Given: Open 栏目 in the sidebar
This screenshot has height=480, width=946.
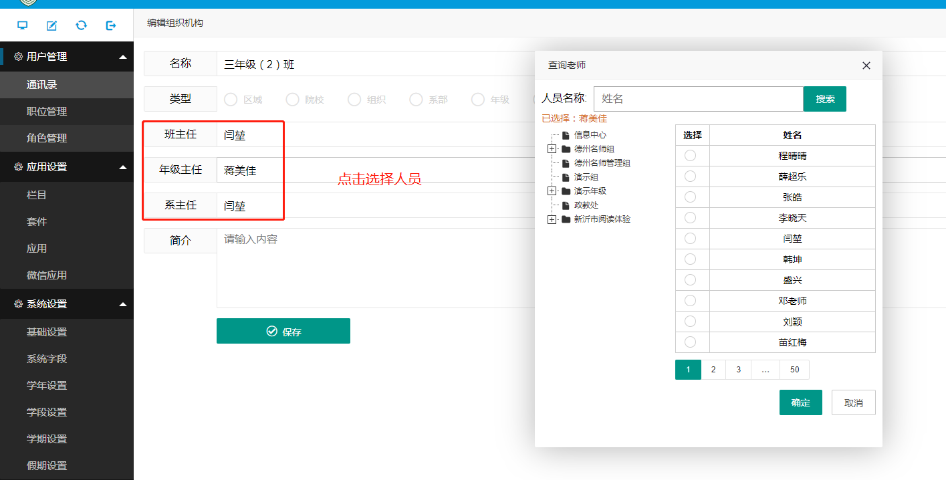Looking at the screenshot, I should click(x=67, y=195).
